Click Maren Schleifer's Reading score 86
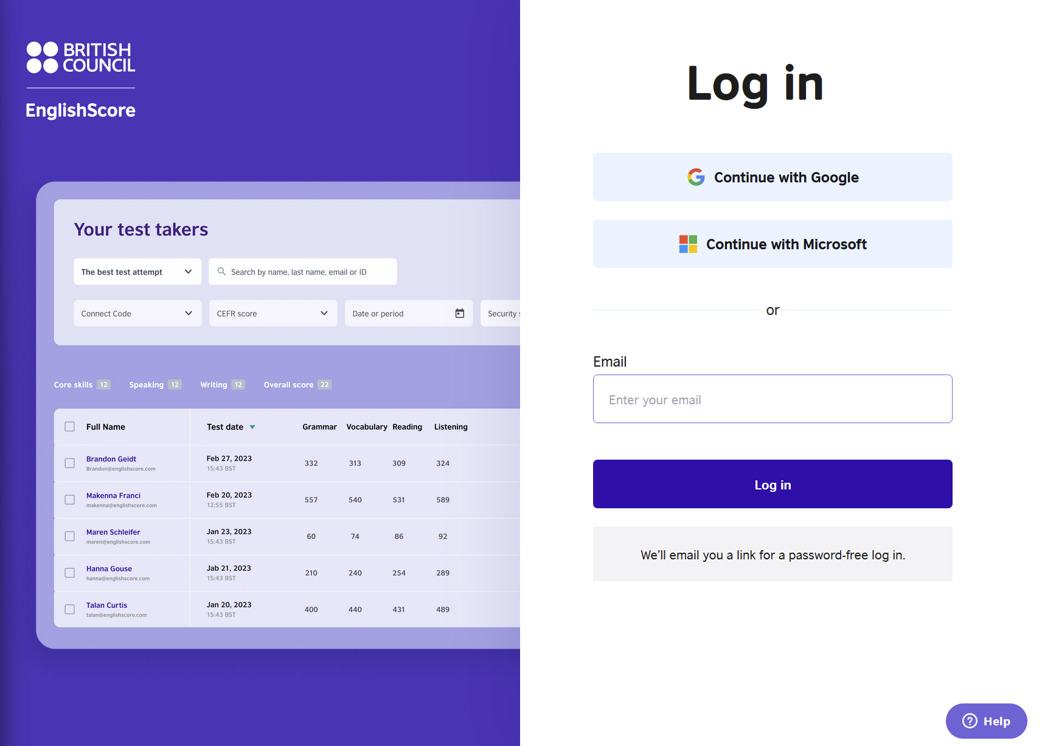Screen dimensions: 1042x746 click(x=399, y=536)
